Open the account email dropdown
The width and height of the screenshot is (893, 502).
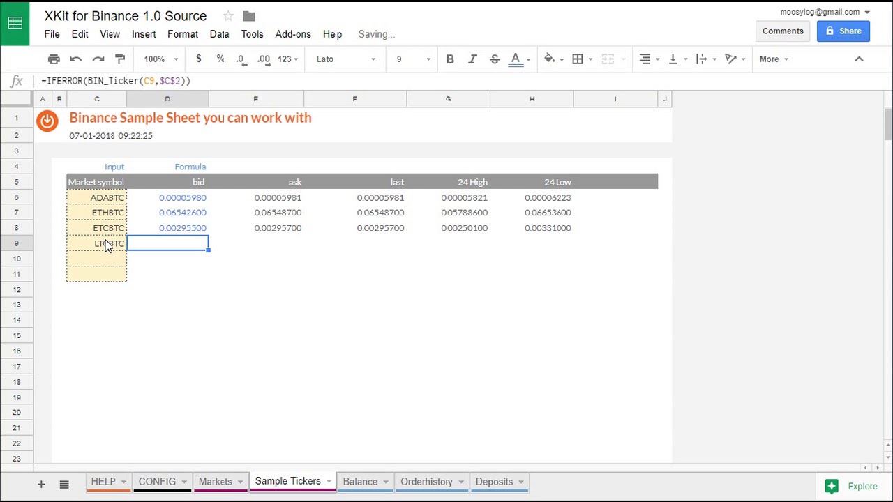coord(825,12)
